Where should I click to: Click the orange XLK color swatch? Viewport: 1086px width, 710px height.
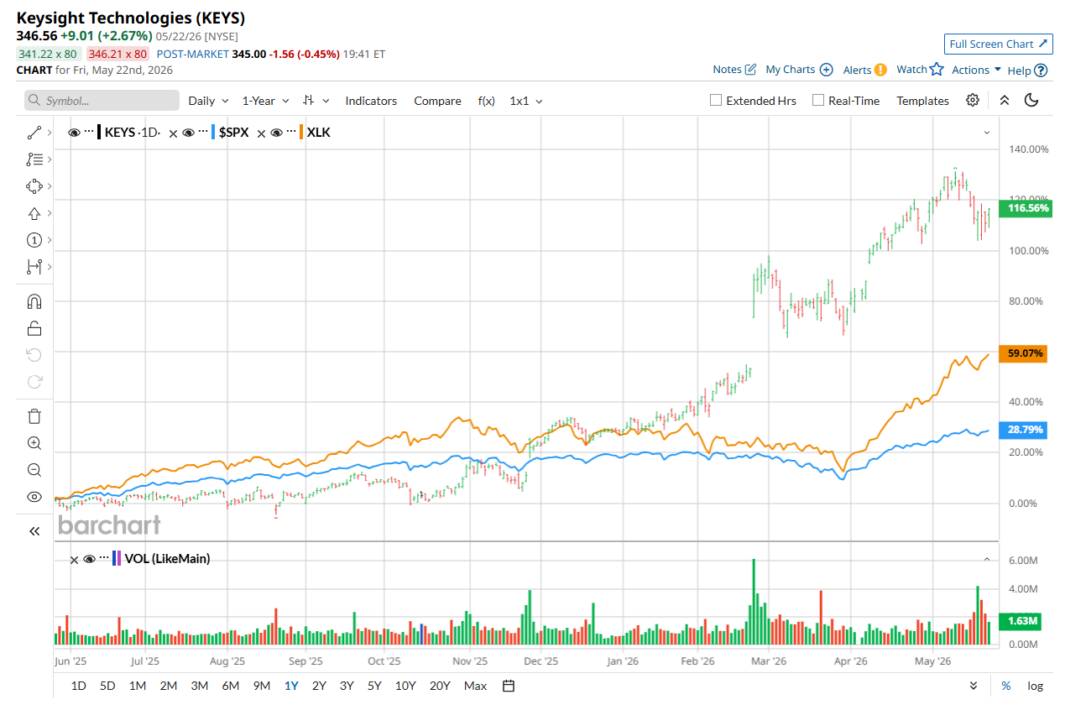[x=301, y=133]
